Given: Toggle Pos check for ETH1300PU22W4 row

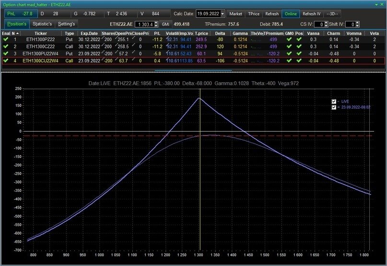Looking at the screenshot, I should 299,54.
